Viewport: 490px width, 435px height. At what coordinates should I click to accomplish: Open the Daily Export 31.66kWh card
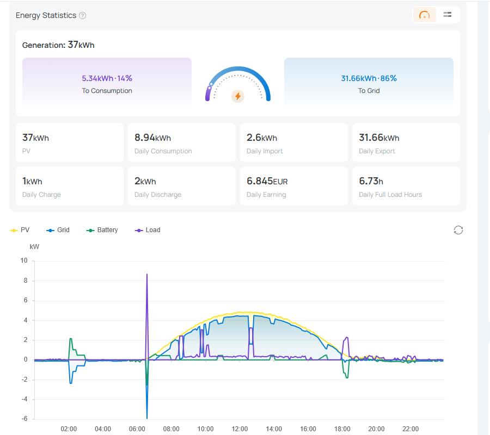[406, 142]
